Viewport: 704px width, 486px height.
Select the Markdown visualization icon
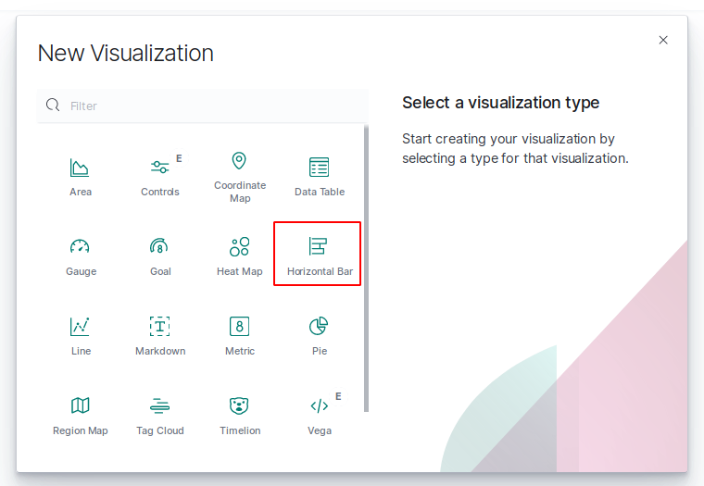click(x=160, y=326)
